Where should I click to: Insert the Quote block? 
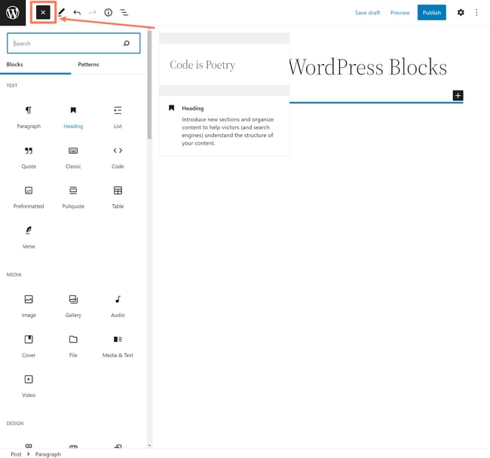click(29, 155)
